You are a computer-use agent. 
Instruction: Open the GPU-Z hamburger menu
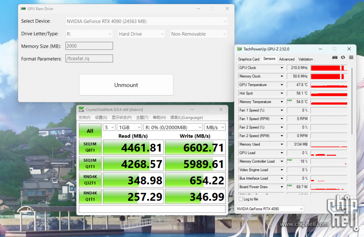click(x=351, y=57)
